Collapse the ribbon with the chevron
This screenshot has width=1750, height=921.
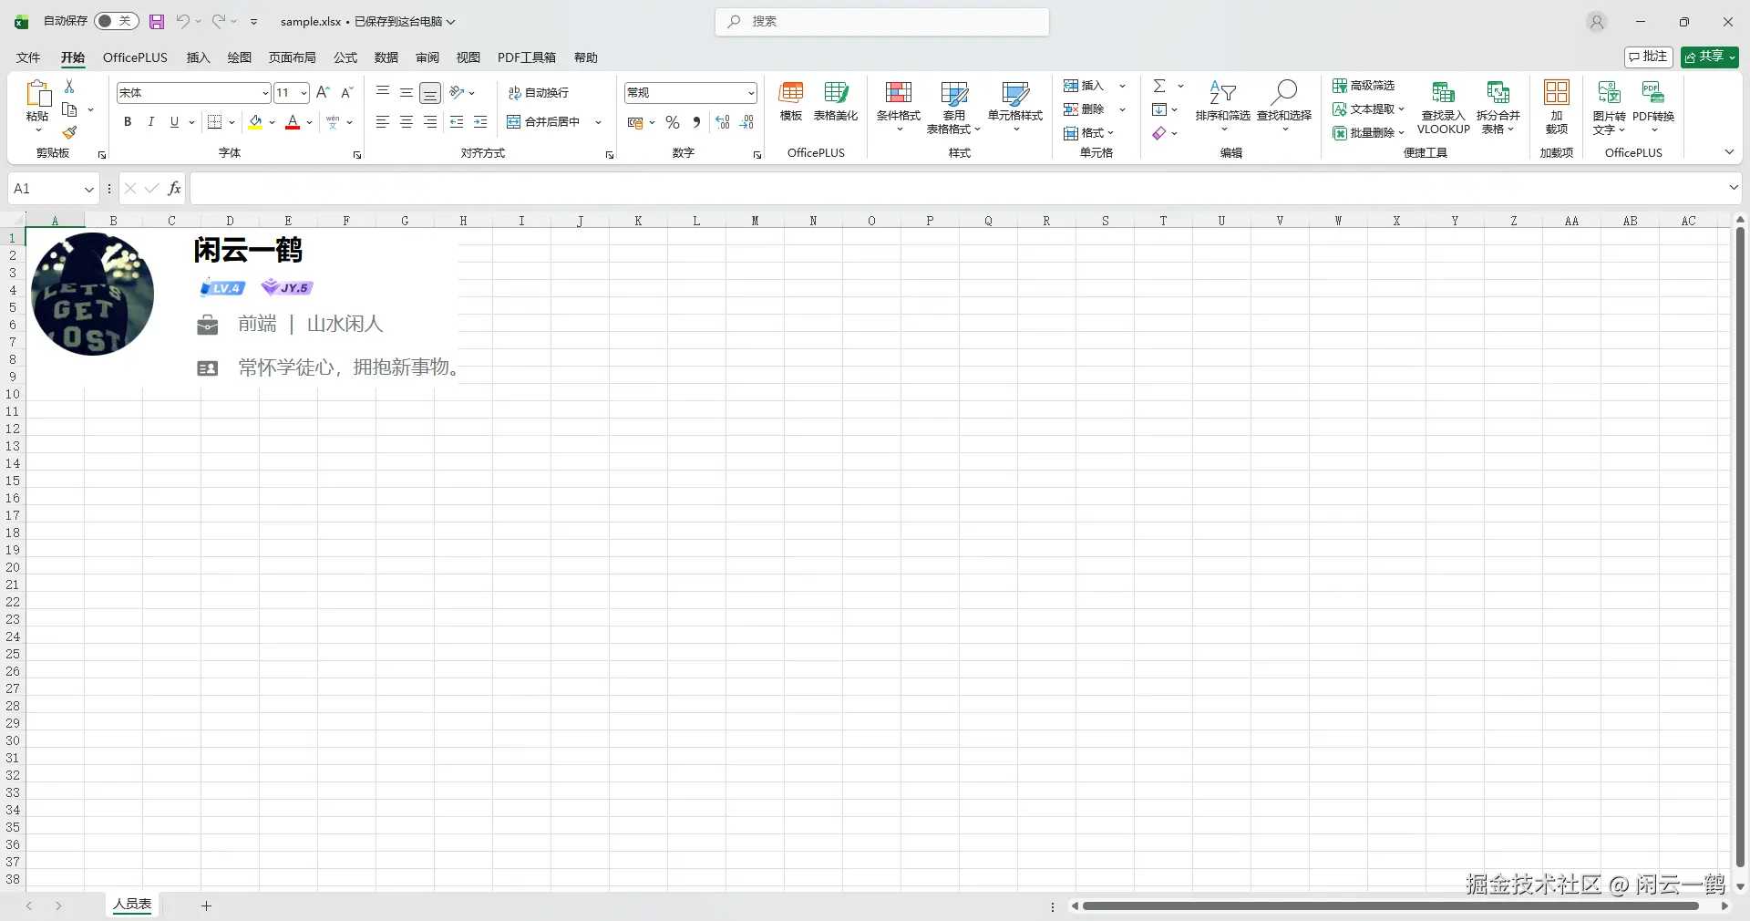[x=1729, y=152]
